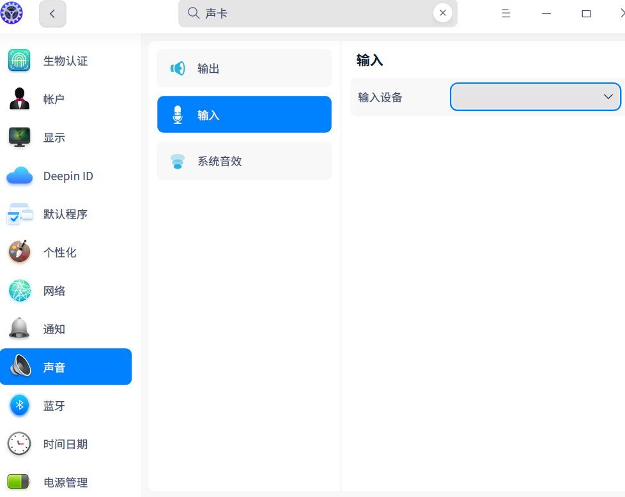
Task: Click inside the search input field
Action: 307,12
